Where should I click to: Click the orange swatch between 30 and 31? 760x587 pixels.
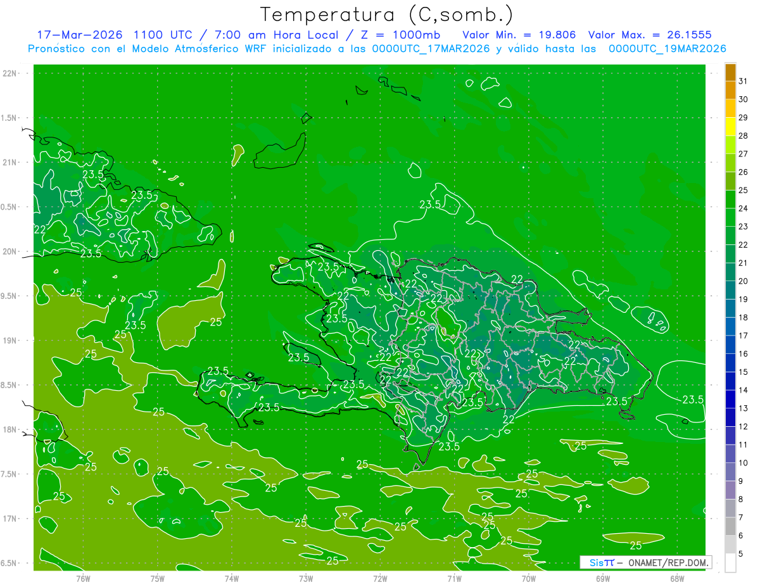click(x=730, y=91)
